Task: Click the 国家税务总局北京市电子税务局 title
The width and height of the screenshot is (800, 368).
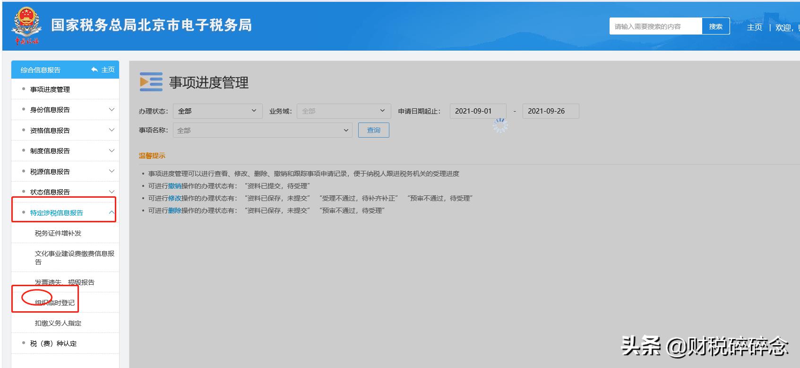Action: click(152, 26)
